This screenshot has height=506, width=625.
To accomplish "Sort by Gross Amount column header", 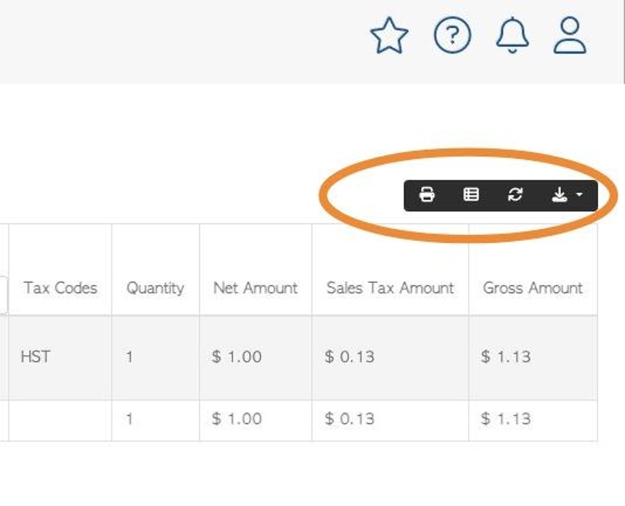I will pos(533,287).
